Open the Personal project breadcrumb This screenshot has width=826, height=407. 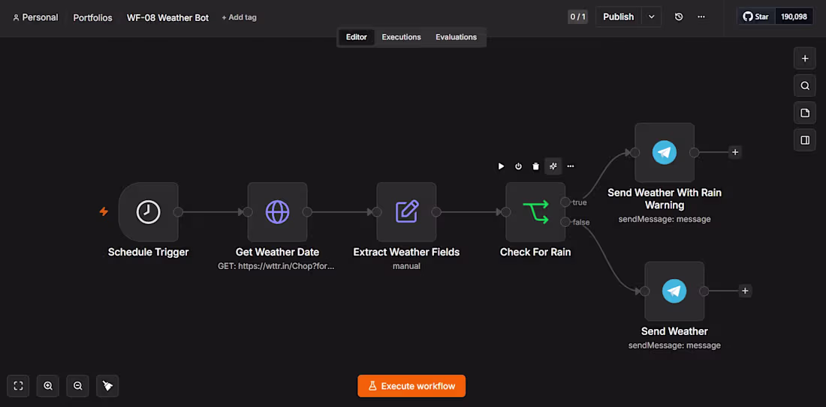coord(35,17)
